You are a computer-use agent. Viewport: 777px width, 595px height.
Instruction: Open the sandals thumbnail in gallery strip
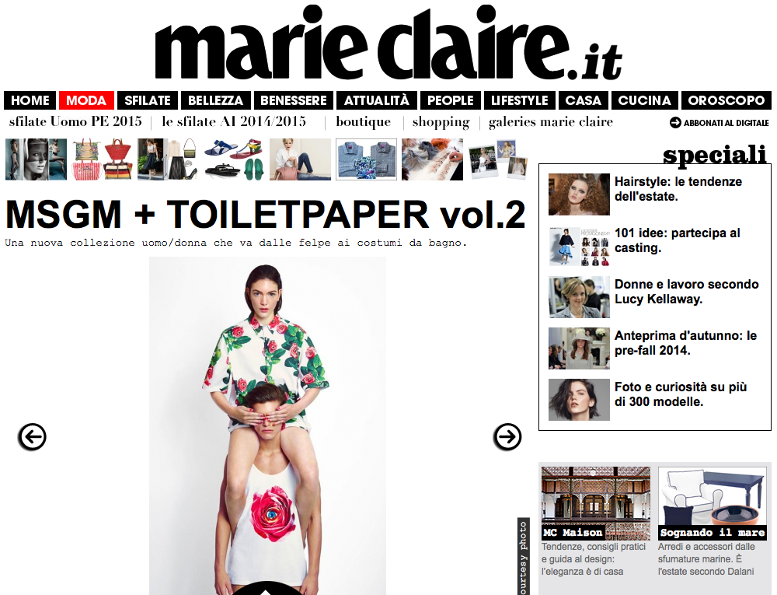(x=233, y=159)
